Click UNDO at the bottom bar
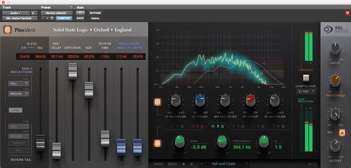The width and height of the screenshot is (351, 168). (x=158, y=164)
